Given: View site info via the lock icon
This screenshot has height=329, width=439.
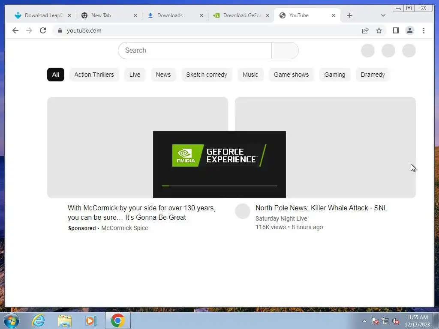Looking at the screenshot, I should 60,30.
